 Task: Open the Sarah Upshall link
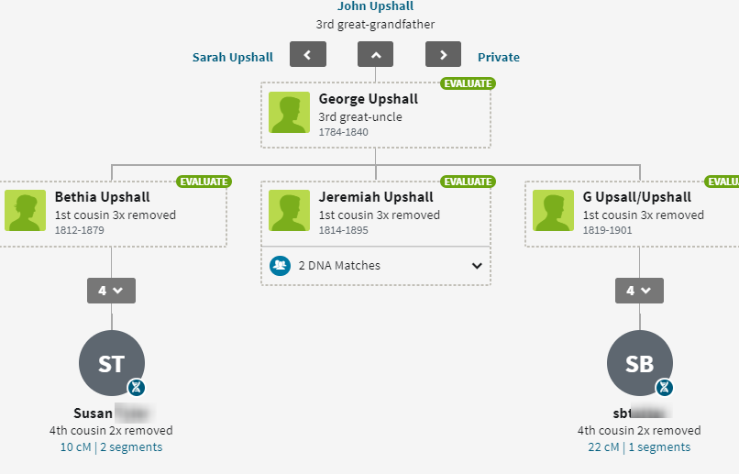pyautogui.click(x=233, y=57)
